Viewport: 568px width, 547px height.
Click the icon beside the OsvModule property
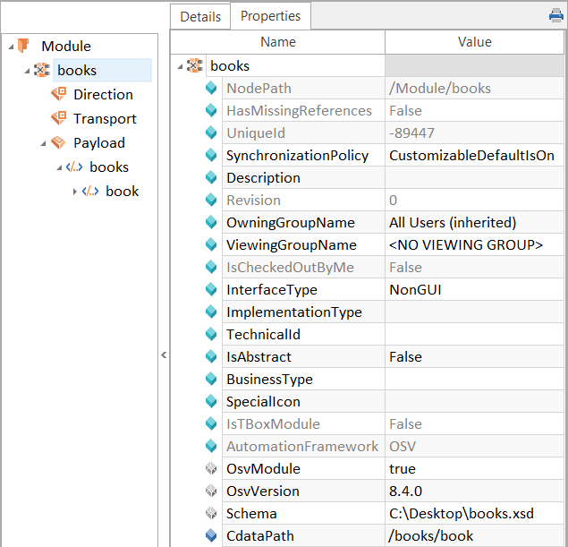(211, 469)
